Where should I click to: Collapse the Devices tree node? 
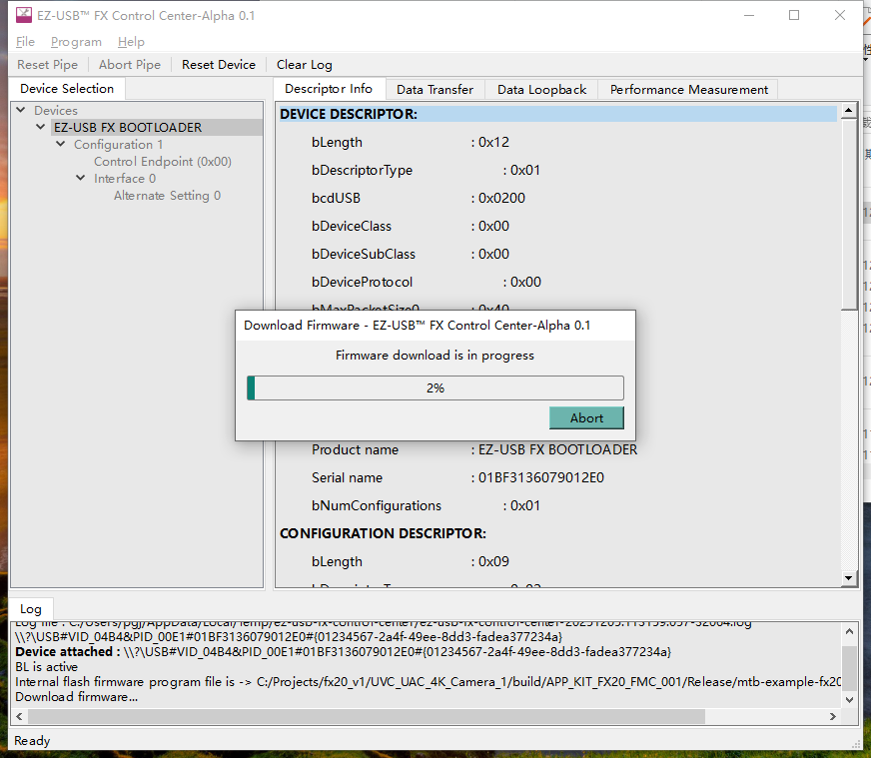coord(21,110)
